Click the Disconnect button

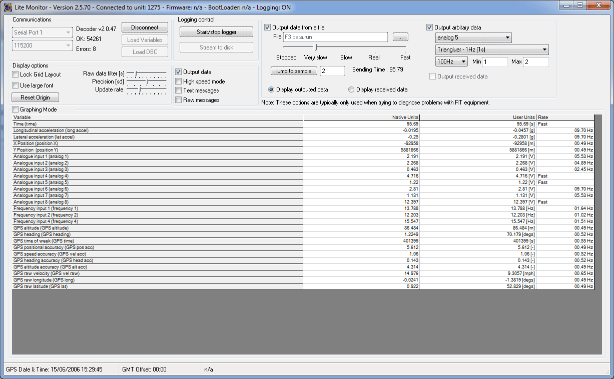point(145,27)
